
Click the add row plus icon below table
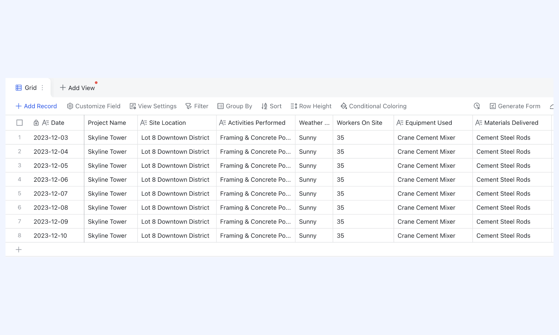[x=19, y=250]
